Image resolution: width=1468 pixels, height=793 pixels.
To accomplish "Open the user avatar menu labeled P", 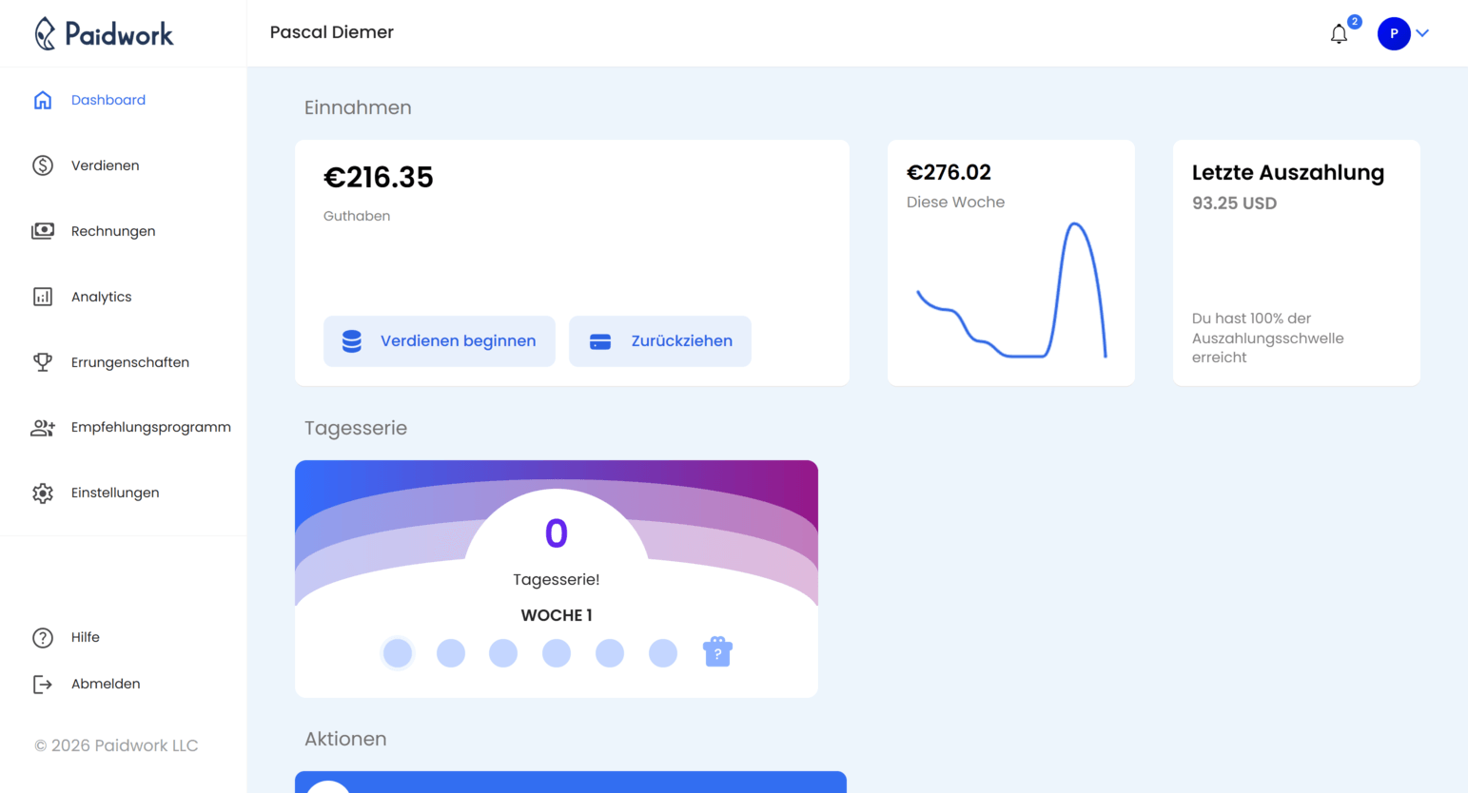I will pos(1393,33).
